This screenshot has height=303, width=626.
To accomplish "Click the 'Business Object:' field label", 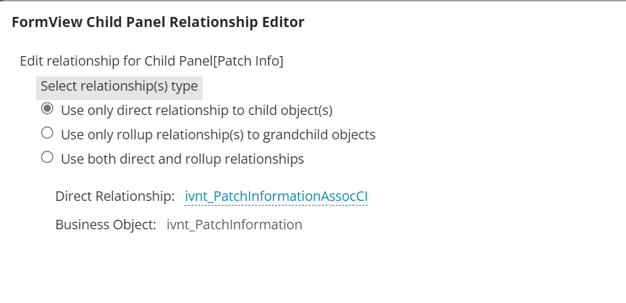I will click(x=105, y=225).
